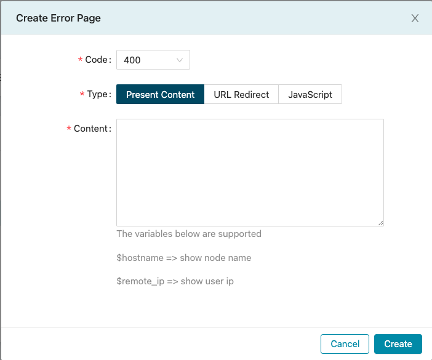432x360 pixels.
Task: Click the Code field label
Action: [x=97, y=60]
